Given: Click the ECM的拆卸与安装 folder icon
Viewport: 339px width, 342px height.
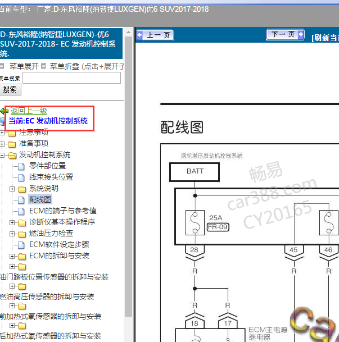Looking at the screenshot, I should (x=22, y=257).
